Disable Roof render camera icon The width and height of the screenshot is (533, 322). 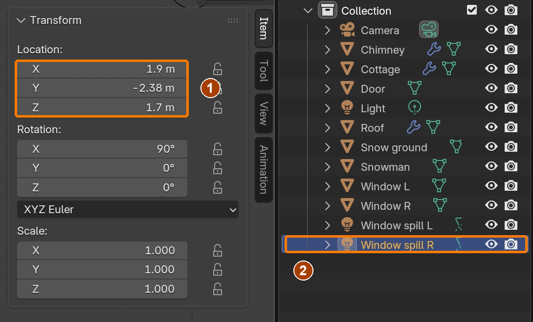pyautogui.click(x=511, y=127)
